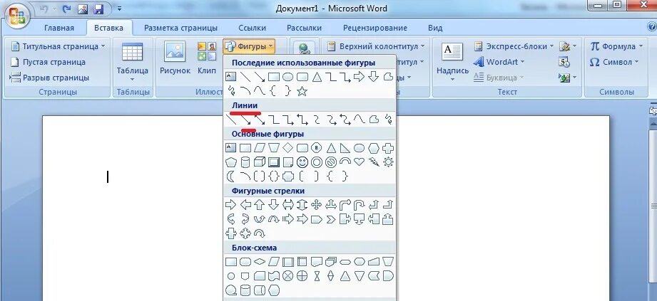Image resolution: width=657 pixels, height=301 pixels.
Task: Pick the flowchart Delay shape
Action: point(388,276)
